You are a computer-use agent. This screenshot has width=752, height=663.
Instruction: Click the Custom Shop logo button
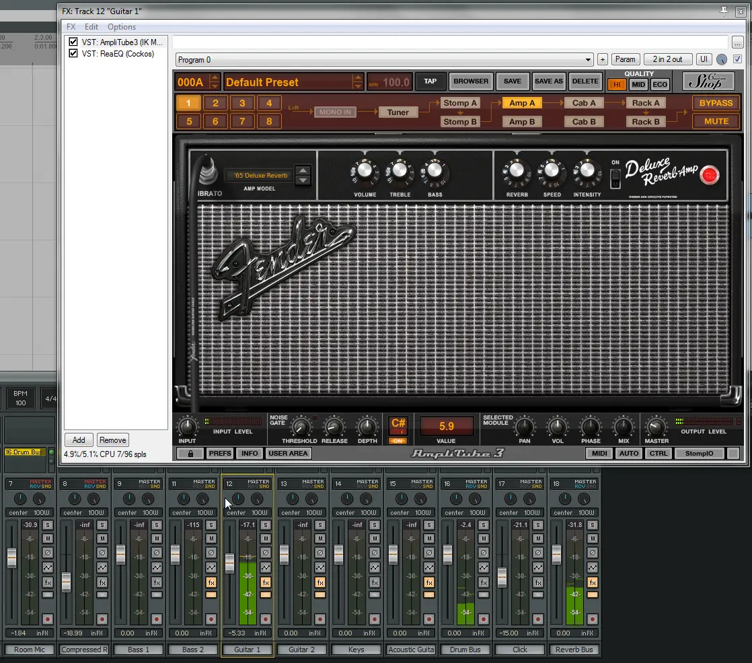point(708,81)
